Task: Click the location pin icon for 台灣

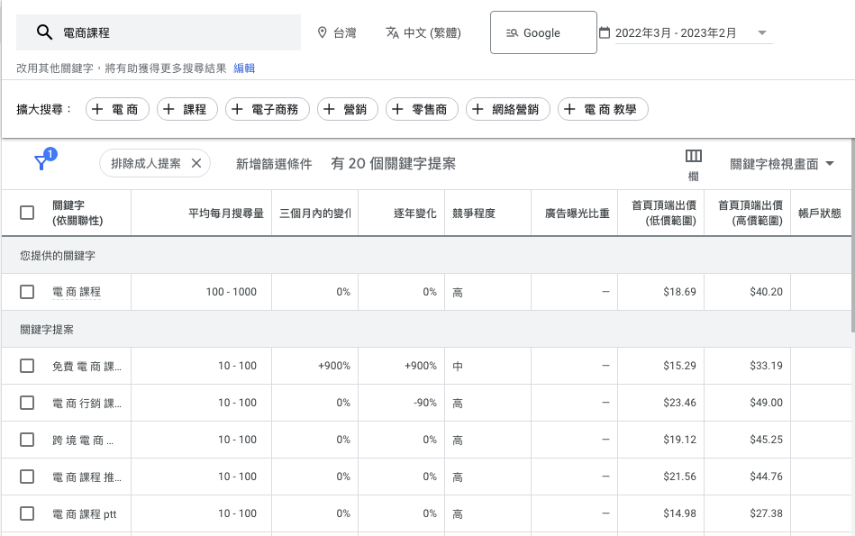Action: point(323,32)
